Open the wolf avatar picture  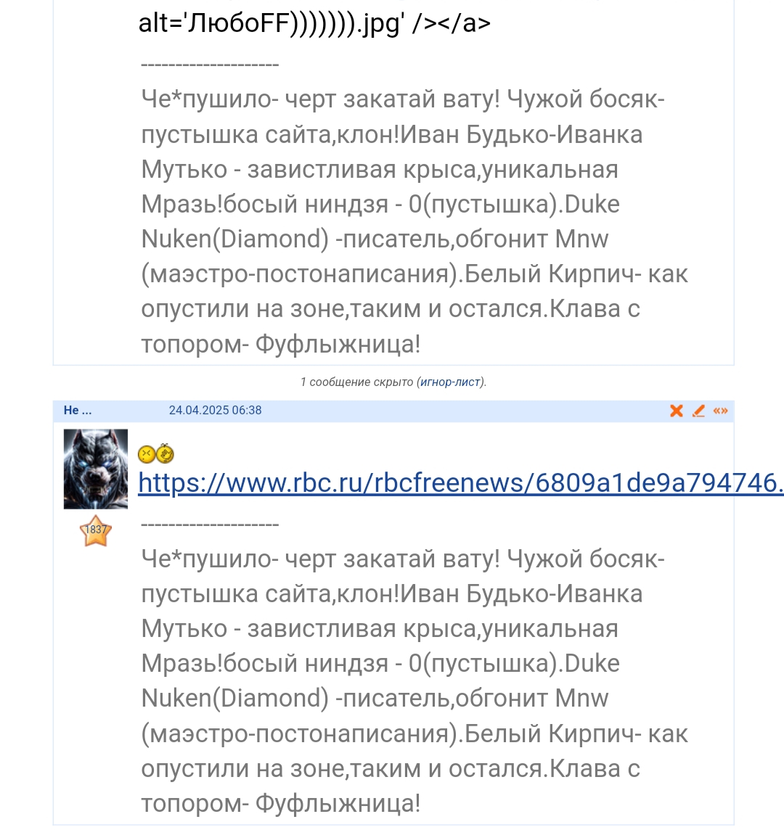[x=96, y=469]
